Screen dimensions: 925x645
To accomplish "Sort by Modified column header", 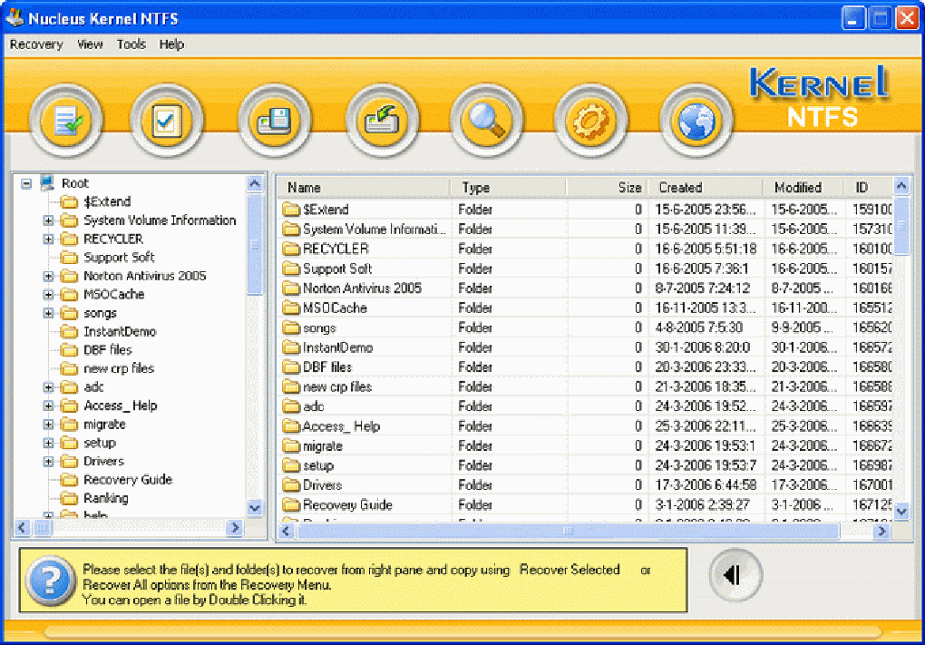I will click(804, 188).
